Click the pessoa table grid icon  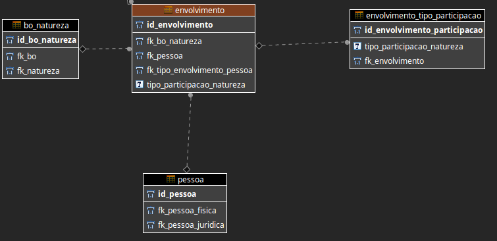[x=171, y=180]
